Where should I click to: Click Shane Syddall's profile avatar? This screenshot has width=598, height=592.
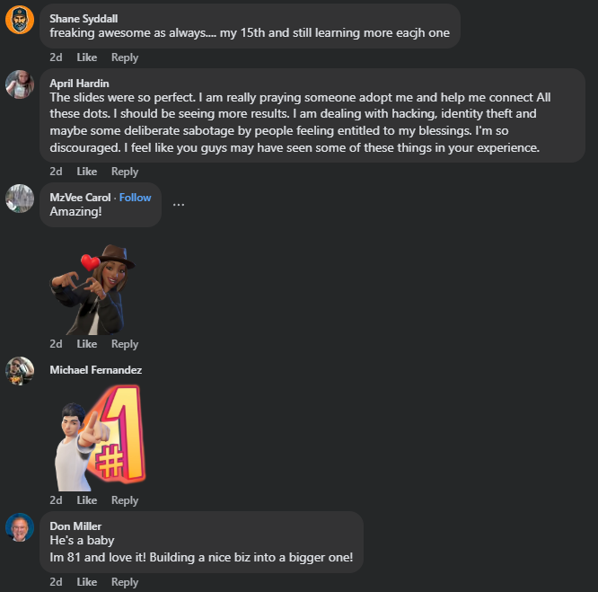click(x=20, y=19)
